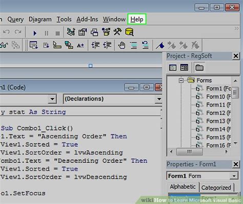Select Form1 in the project tree

[219, 88]
